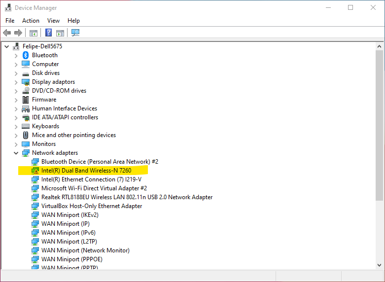Click the IDE ATA/ATAPI controllers icon
This screenshot has height=282, width=385.
26,117
